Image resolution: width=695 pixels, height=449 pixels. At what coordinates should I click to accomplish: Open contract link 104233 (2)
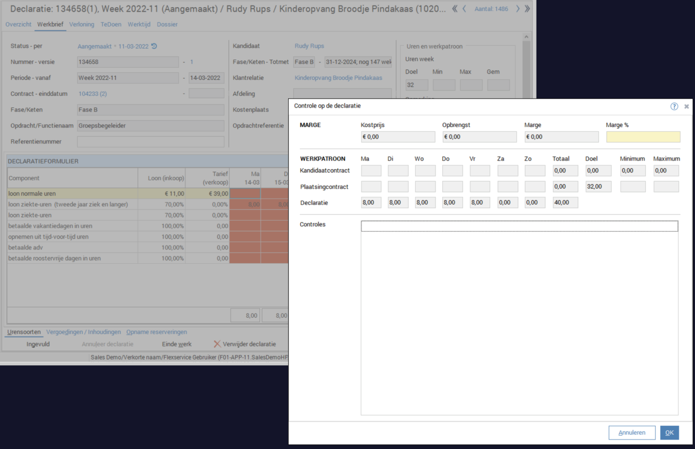(x=92, y=94)
